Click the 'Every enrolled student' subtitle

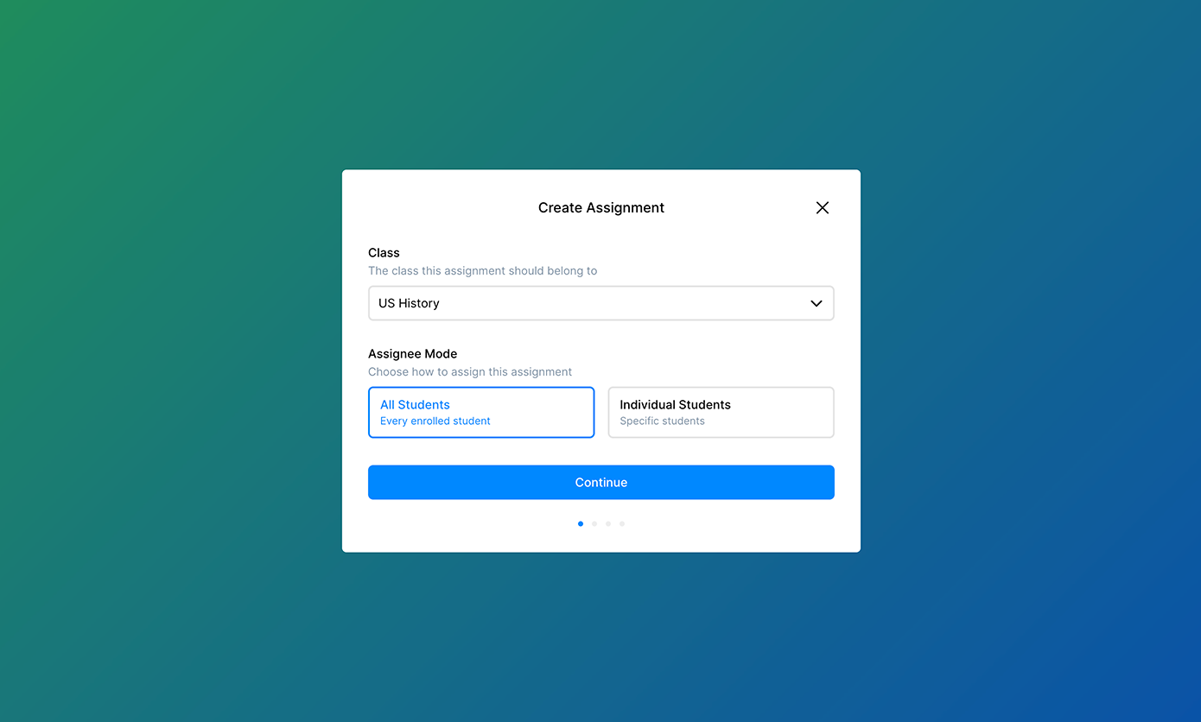435,421
